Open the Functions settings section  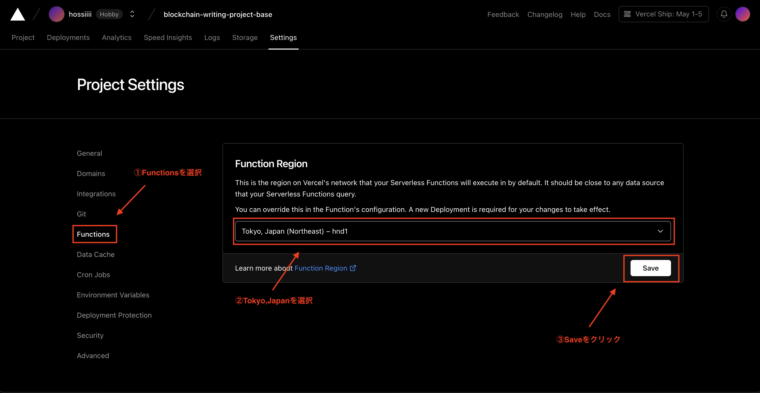click(93, 234)
